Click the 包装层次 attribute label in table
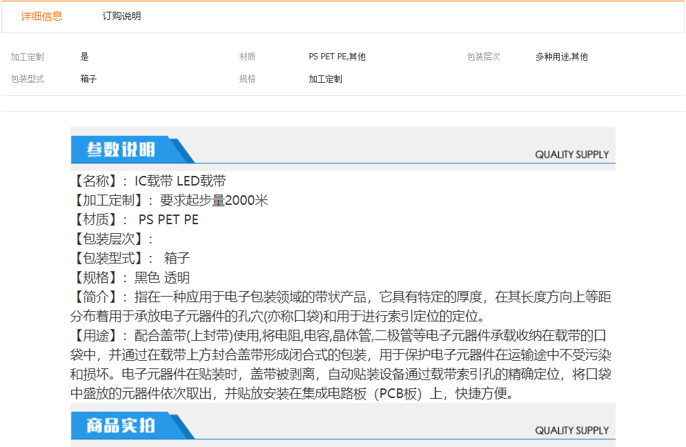The image size is (686, 447). (483, 57)
